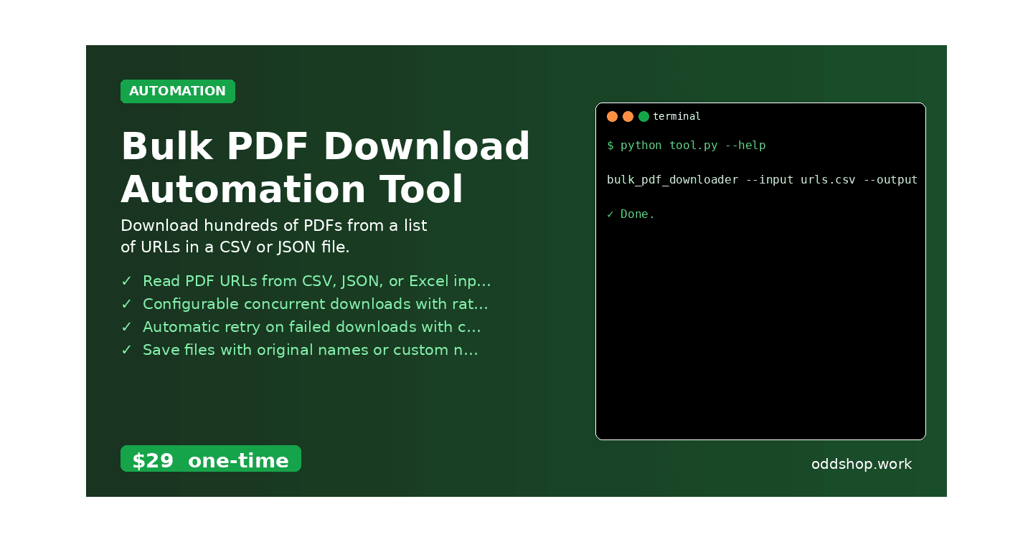Screen dimensions: 1033x542
Task: Click the '✓ Done.' status line in terminal
Action: click(x=631, y=214)
